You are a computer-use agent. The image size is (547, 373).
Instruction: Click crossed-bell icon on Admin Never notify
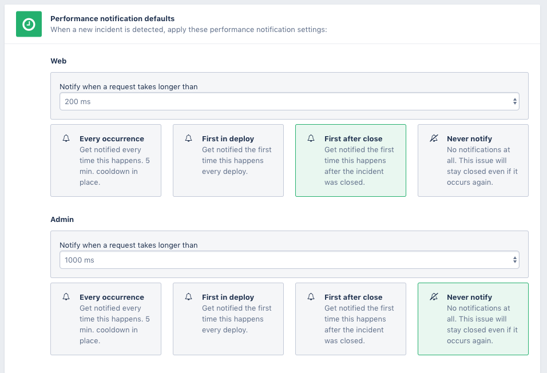coord(434,297)
